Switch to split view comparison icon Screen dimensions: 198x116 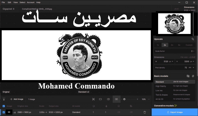point(108,99)
